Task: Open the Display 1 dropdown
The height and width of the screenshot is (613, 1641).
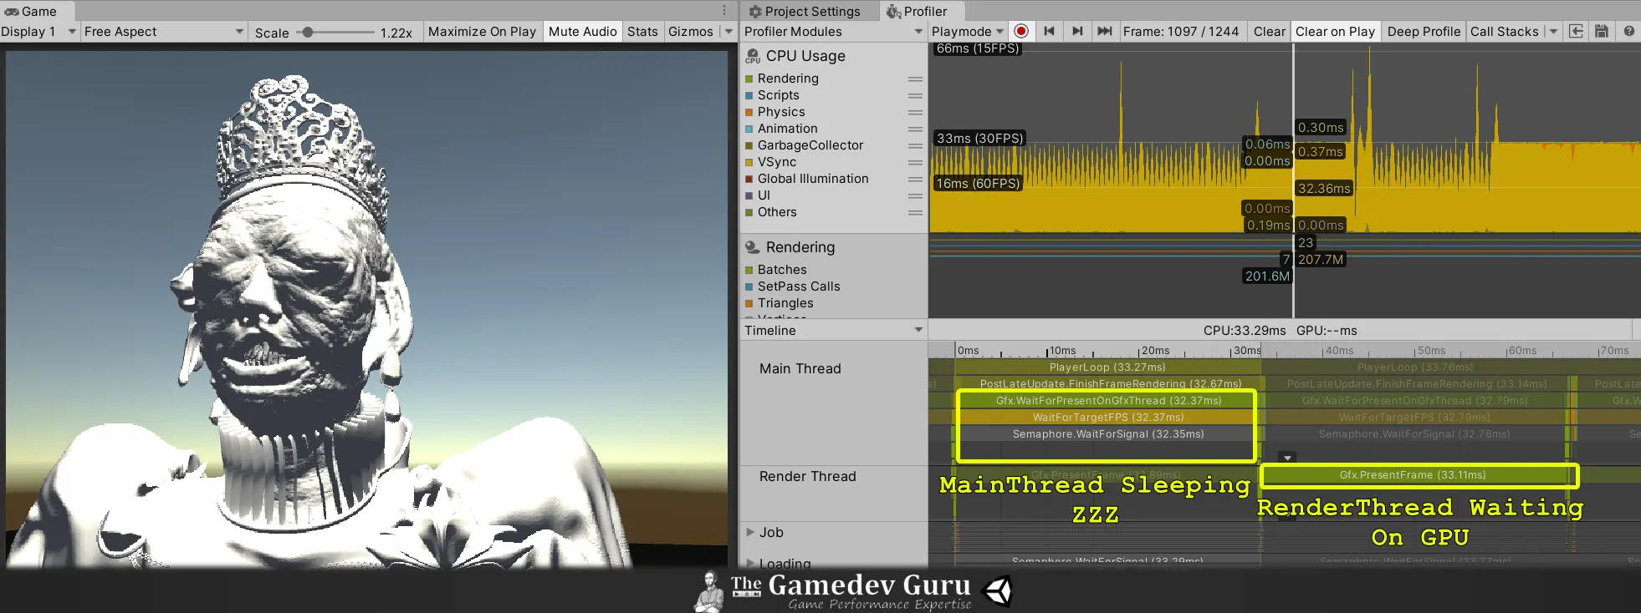Action: pyautogui.click(x=39, y=31)
